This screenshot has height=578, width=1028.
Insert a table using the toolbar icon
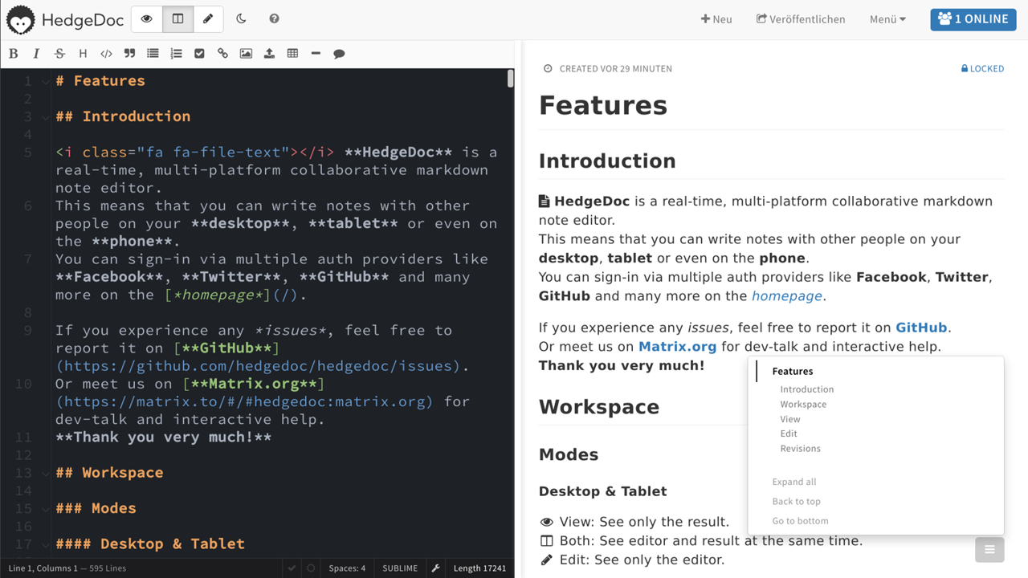point(292,53)
